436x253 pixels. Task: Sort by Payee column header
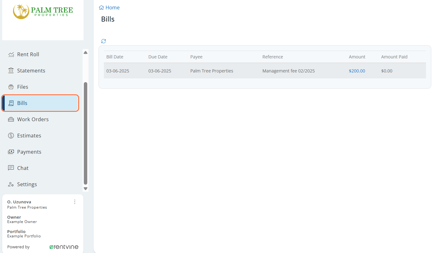[196, 57]
